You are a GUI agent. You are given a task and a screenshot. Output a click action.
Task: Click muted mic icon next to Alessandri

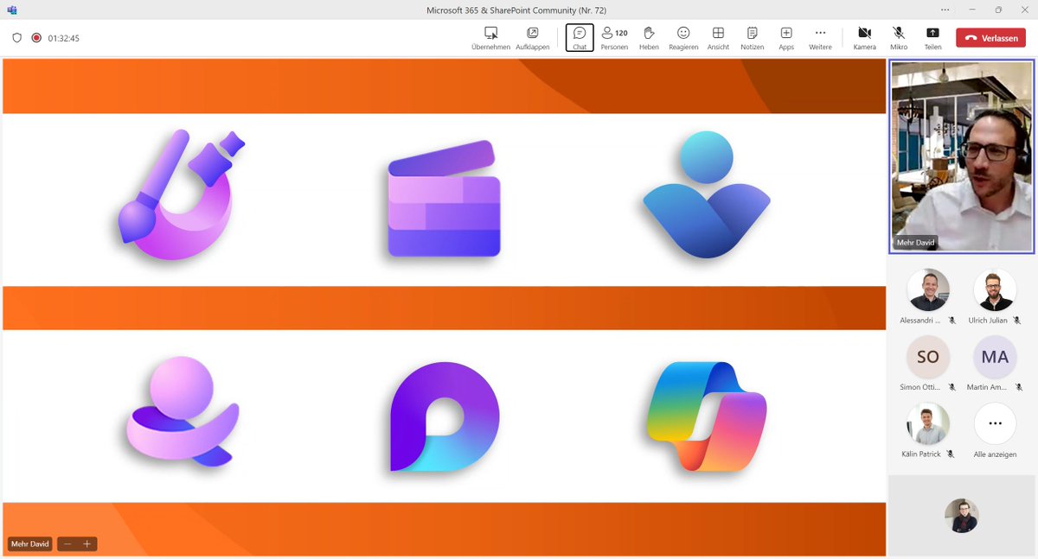pos(951,321)
